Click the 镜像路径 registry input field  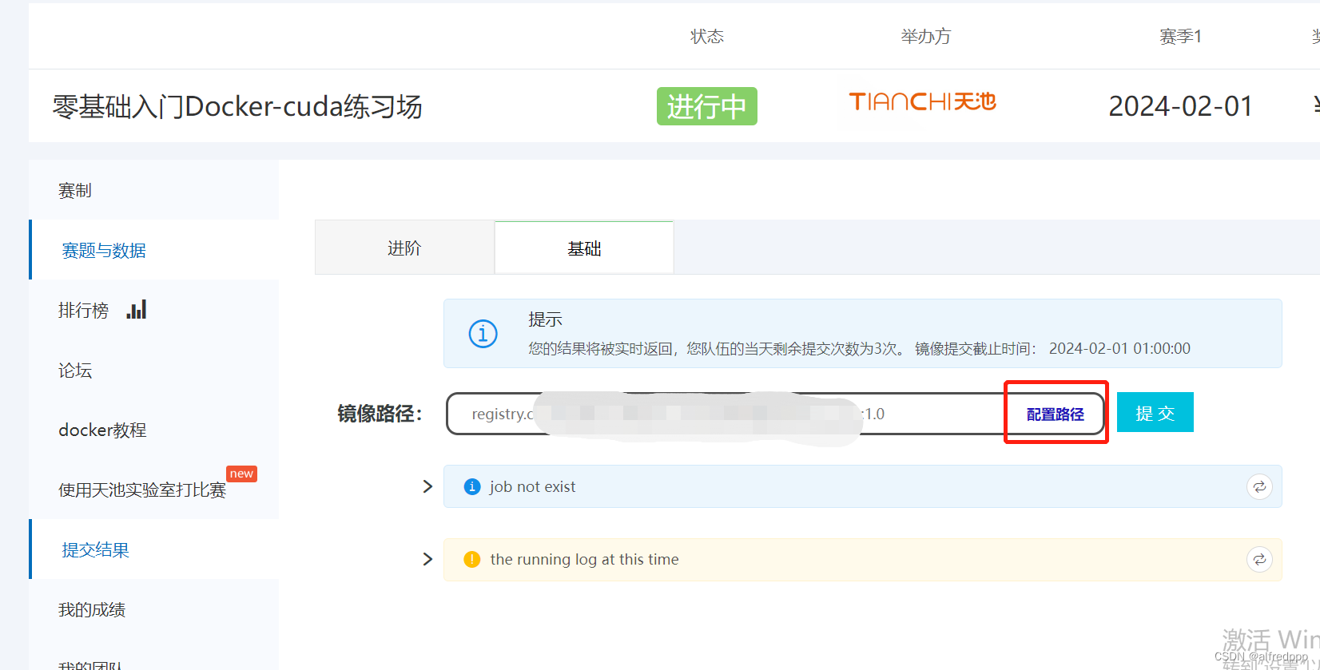pos(775,414)
